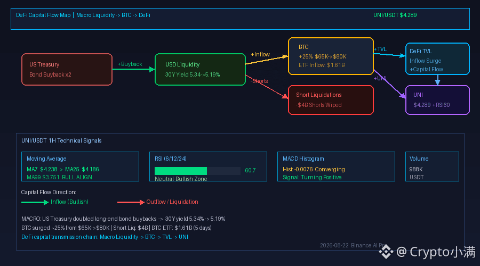This screenshot has width=480, height=266.
Task: Click the MA99 $3.751 BULL ALIGN text
Action: 59,178
